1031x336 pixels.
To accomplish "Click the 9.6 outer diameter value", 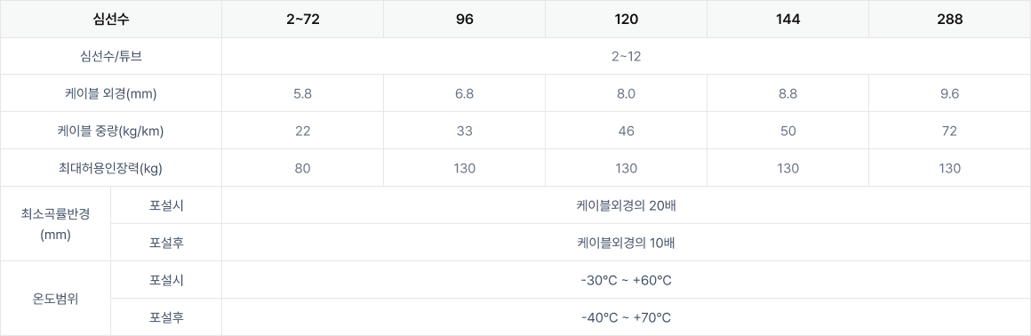I will [949, 93].
